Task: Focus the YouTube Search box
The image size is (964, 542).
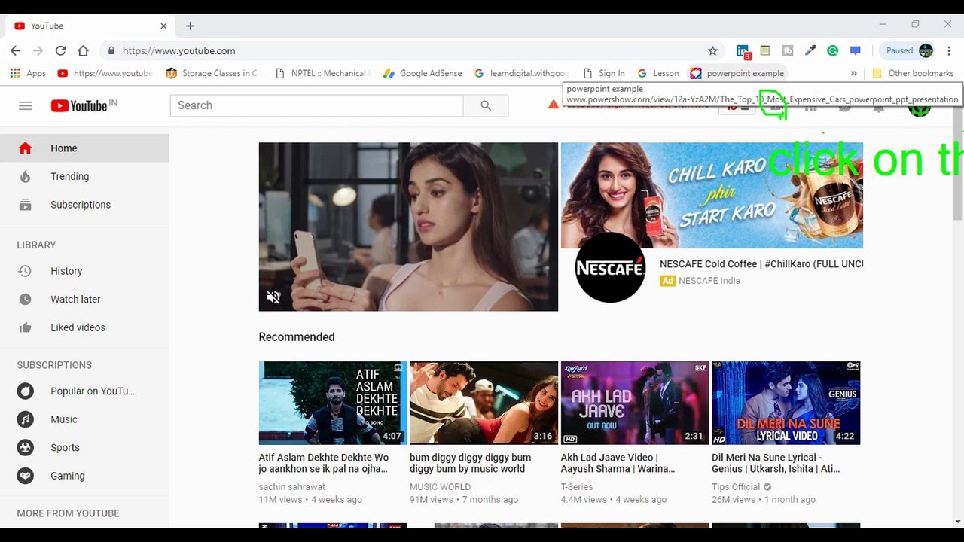Action: pyautogui.click(x=316, y=105)
